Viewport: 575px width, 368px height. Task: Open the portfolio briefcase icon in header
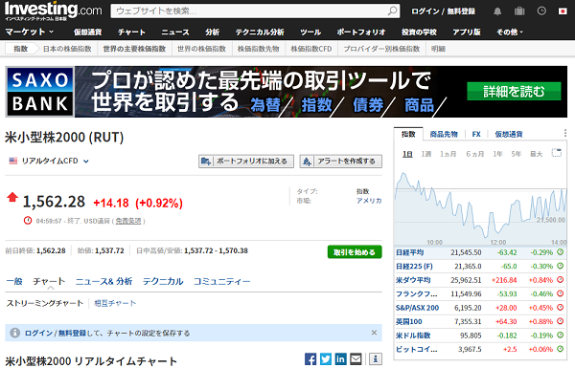click(519, 11)
